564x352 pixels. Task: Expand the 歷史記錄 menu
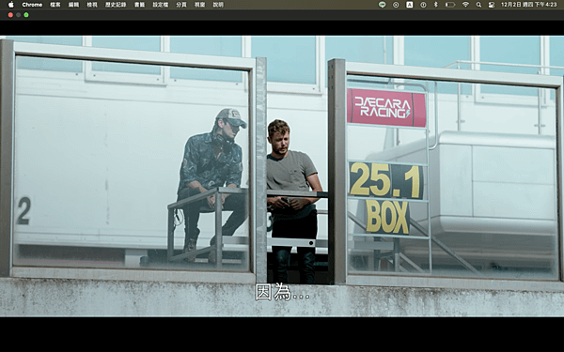click(116, 5)
